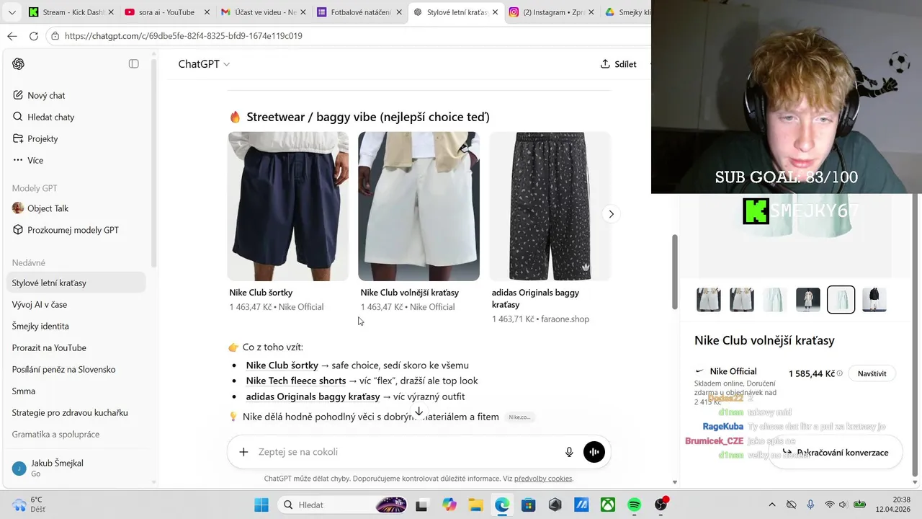Image resolution: width=922 pixels, height=519 pixels.
Task: Open the ChatGPT model selector dropdown
Action: tap(204, 64)
